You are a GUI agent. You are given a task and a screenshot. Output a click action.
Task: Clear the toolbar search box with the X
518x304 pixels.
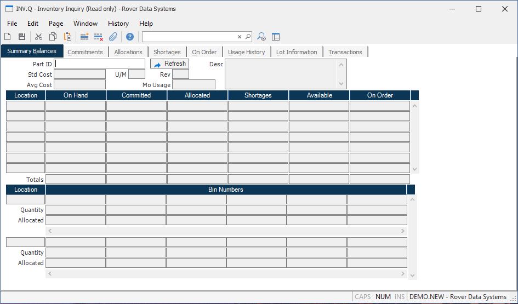240,37
